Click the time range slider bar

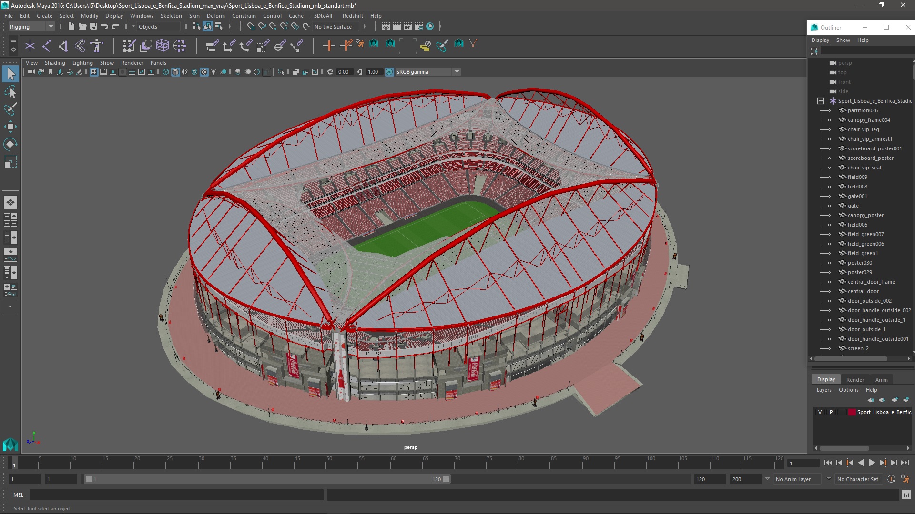point(267,479)
